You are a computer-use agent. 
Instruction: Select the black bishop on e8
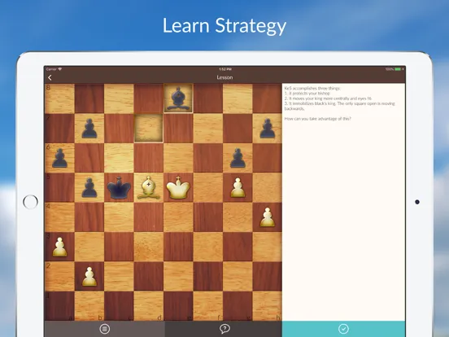tap(178, 98)
